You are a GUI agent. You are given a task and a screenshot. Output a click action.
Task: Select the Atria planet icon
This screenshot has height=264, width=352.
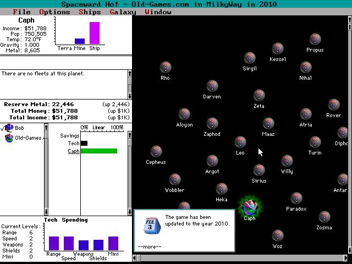click(306, 114)
